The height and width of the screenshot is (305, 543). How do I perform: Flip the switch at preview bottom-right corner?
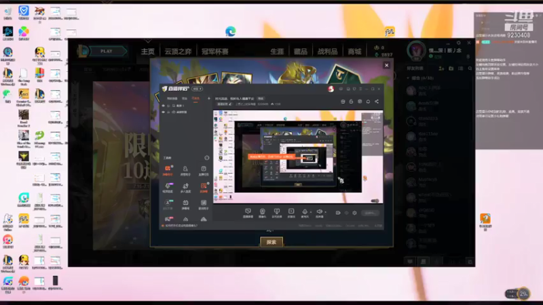pos(375,201)
